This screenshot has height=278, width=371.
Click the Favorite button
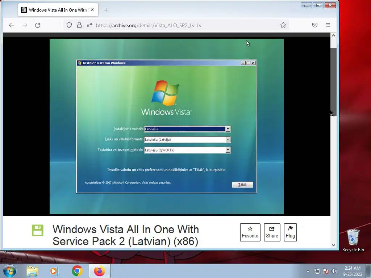(x=250, y=232)
